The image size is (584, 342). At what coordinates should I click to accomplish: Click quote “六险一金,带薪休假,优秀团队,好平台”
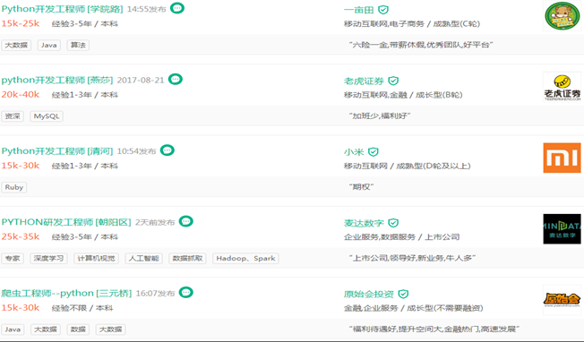[421, 45]
